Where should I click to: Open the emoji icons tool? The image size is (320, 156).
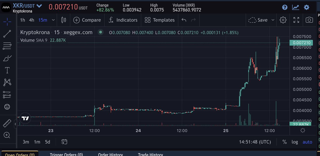tap(7, 107)
